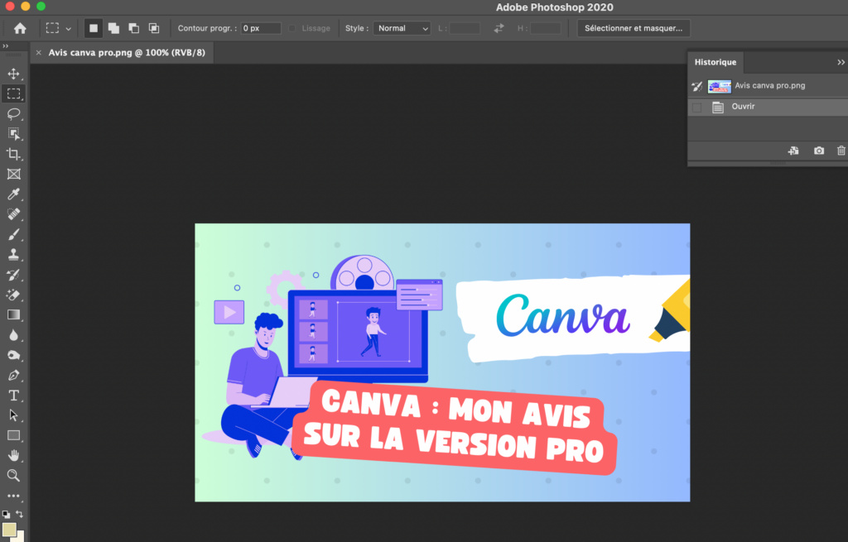The width and height of the screenshot is (848, 542).
Task: Open the background color picker
Action: [x=21, y=537]
